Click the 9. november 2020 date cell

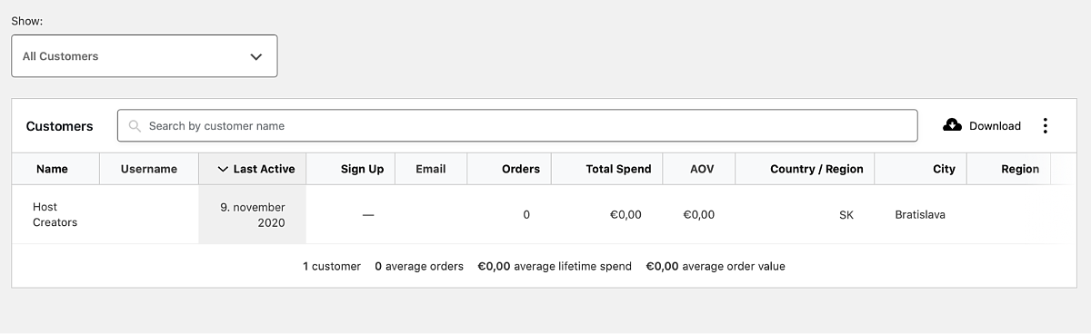(253, 215)
